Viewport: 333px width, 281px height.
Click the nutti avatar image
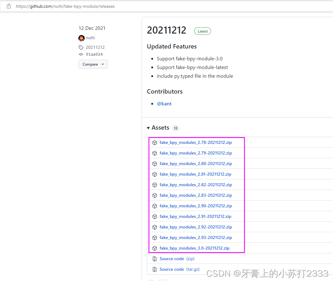click(82, 38)
